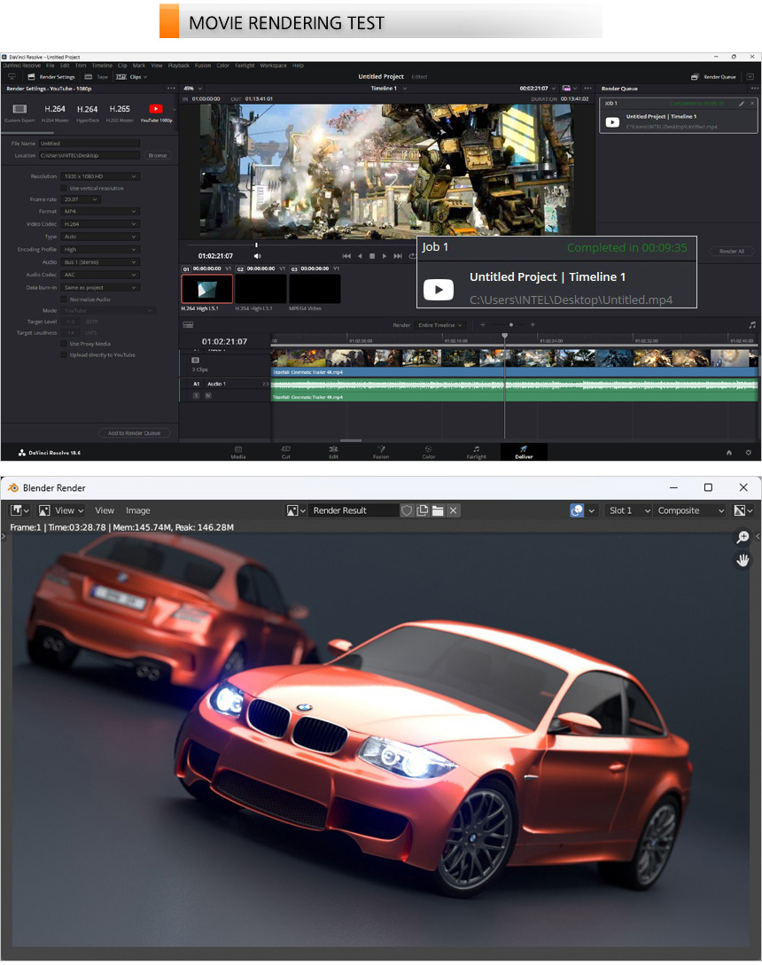Click the Browse button for location
This screenshot has height=965, width=762.
[158, 155]
